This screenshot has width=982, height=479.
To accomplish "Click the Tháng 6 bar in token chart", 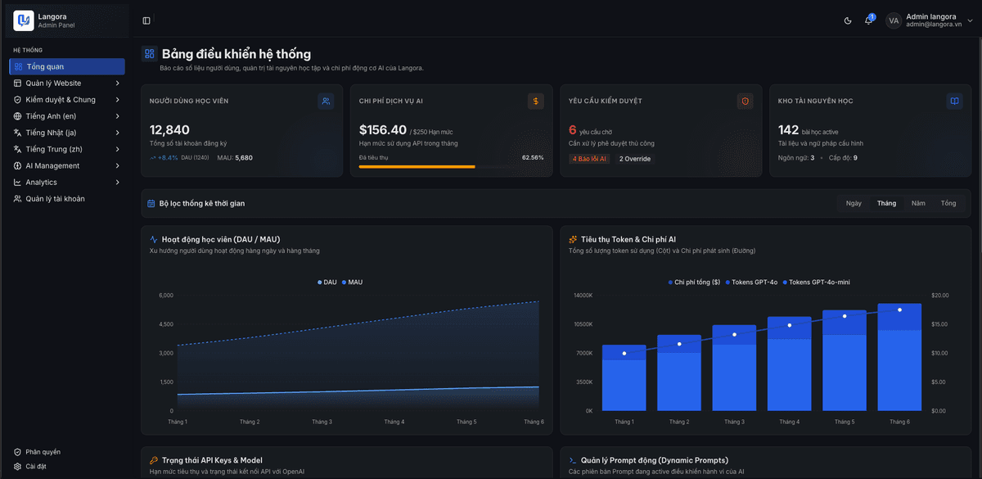I will (899, 357).
